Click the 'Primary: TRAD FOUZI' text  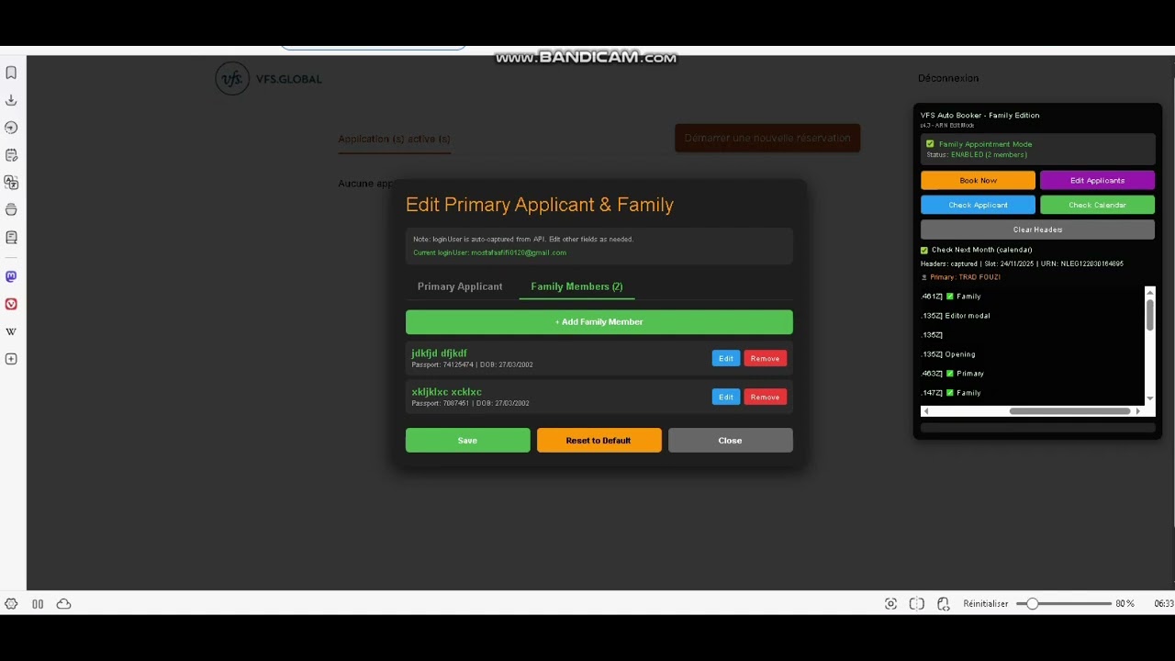[965, 277]
